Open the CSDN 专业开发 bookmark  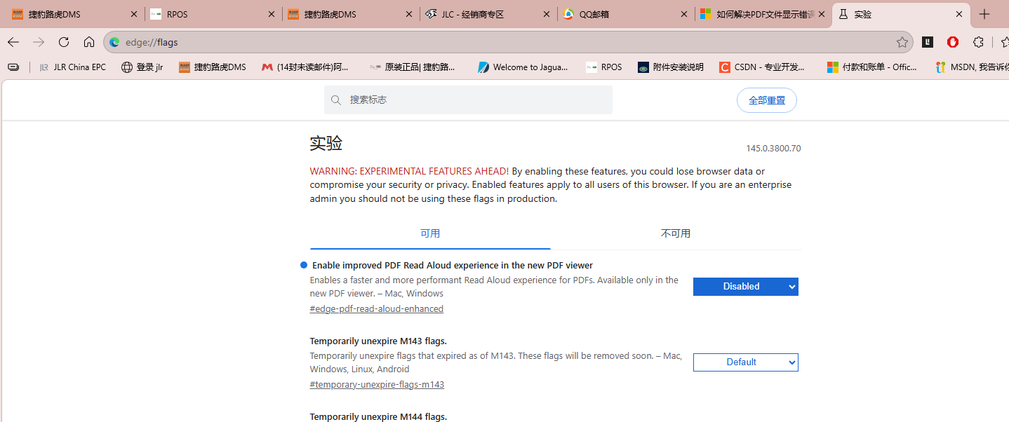pos(763,67)
